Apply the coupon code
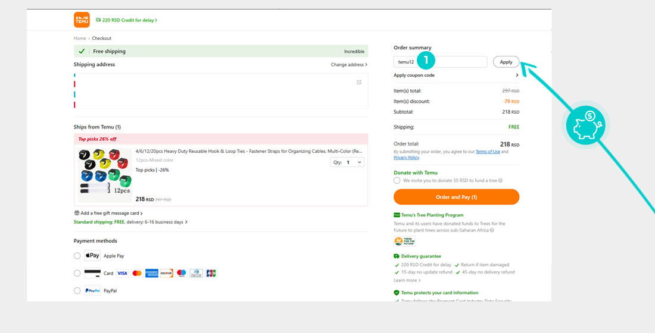The image size is (655, 333). click(506, 62)
